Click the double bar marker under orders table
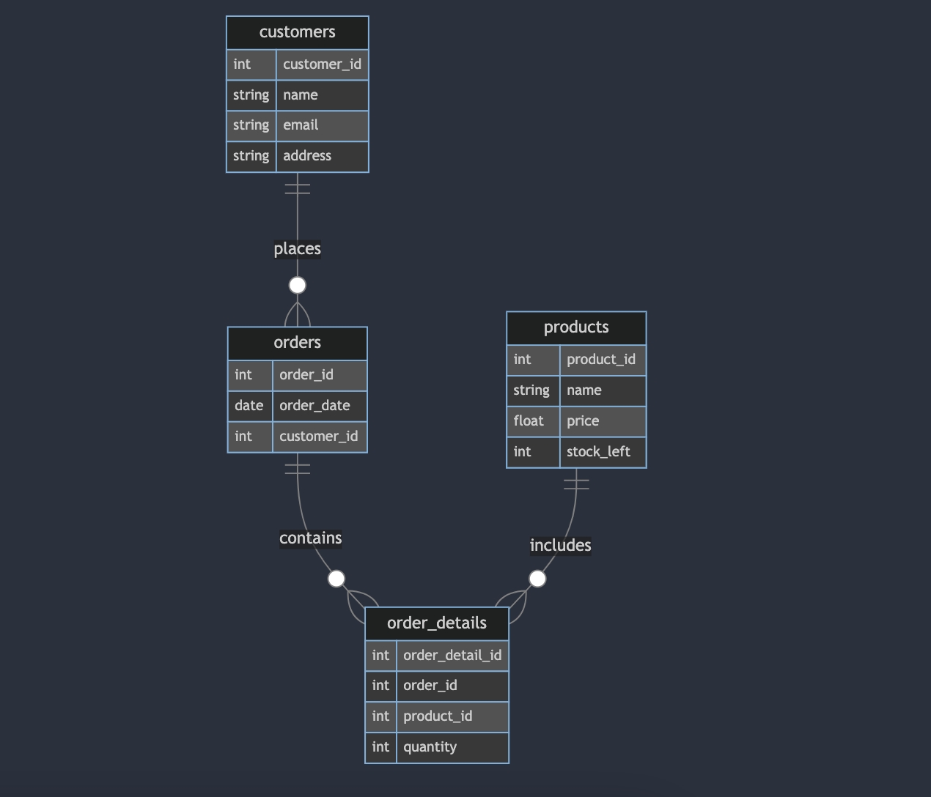This screenshot has width=931, height=797. pos(297,469)
